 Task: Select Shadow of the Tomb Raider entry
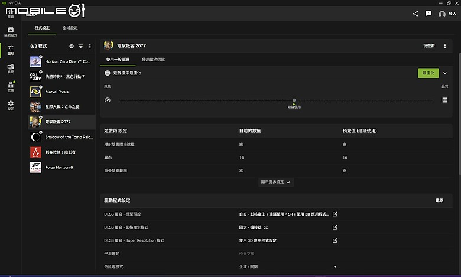click(x=61, y=137)
